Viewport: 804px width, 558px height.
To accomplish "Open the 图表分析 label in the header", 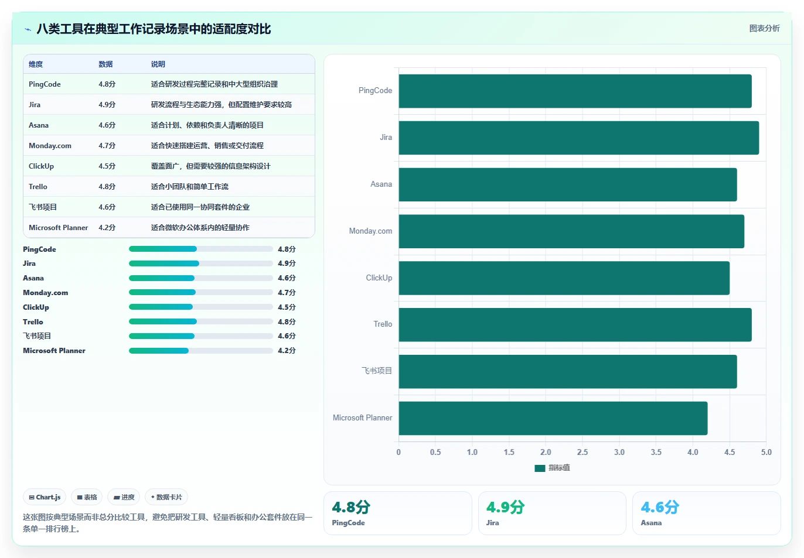I will [x=764, y=28].
